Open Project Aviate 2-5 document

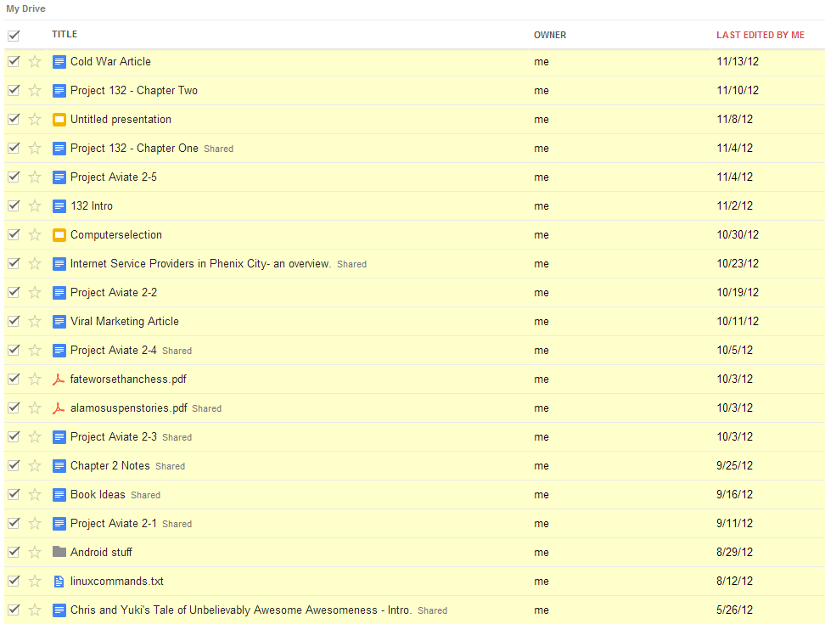(113, 177)
